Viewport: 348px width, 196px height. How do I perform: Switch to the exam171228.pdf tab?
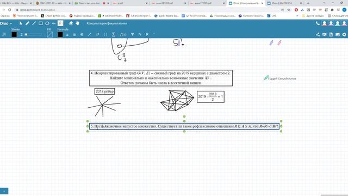(207, 3)
